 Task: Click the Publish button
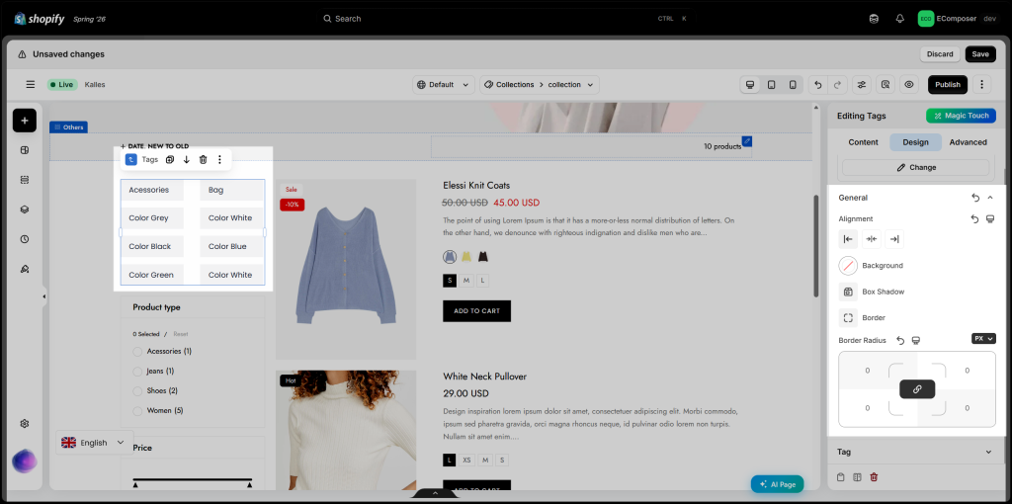click(x=948, y=85)
